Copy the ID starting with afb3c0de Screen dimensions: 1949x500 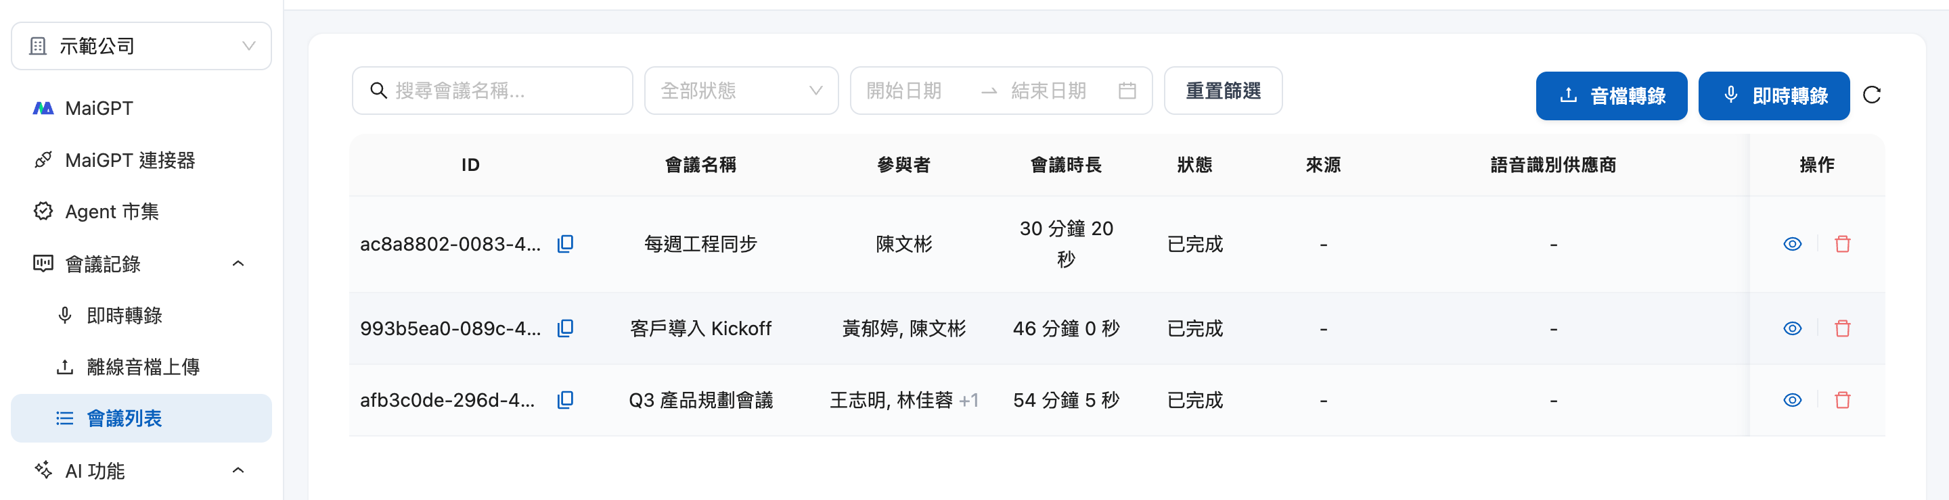click(x=565, y=400)
